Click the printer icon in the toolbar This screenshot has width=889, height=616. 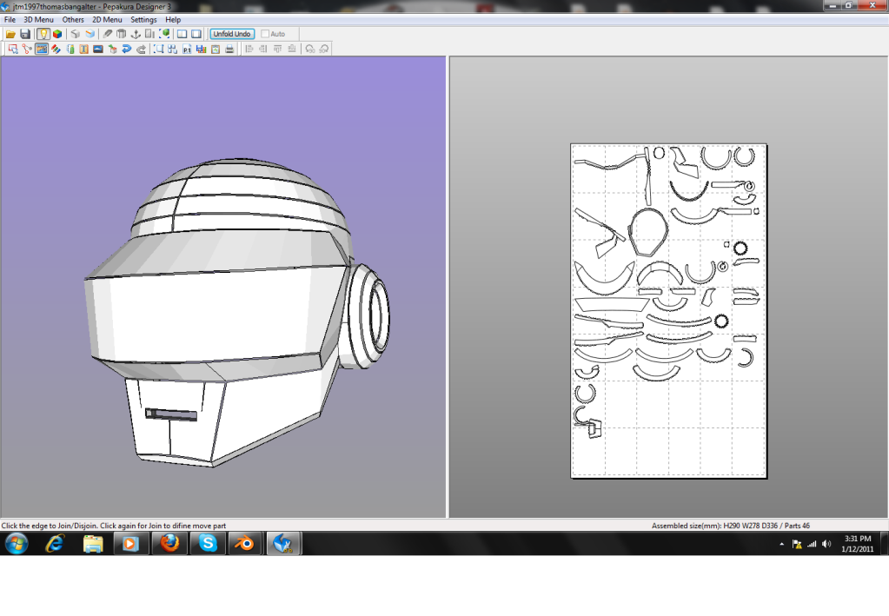point(229,49)
